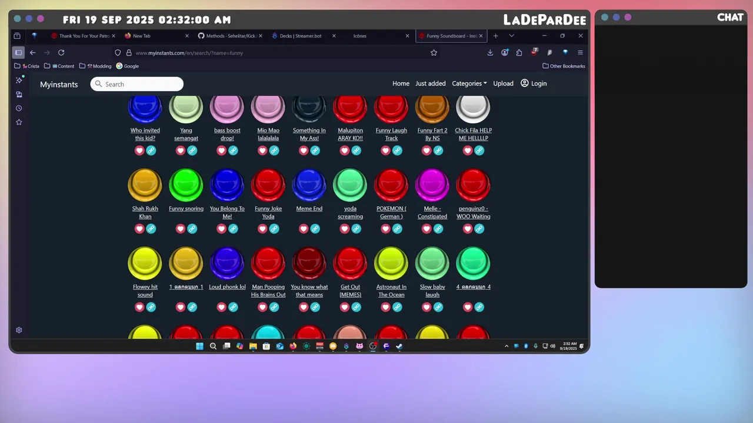
Task: Play the 'Who invited this kid?' sound button
Action: 145,109
